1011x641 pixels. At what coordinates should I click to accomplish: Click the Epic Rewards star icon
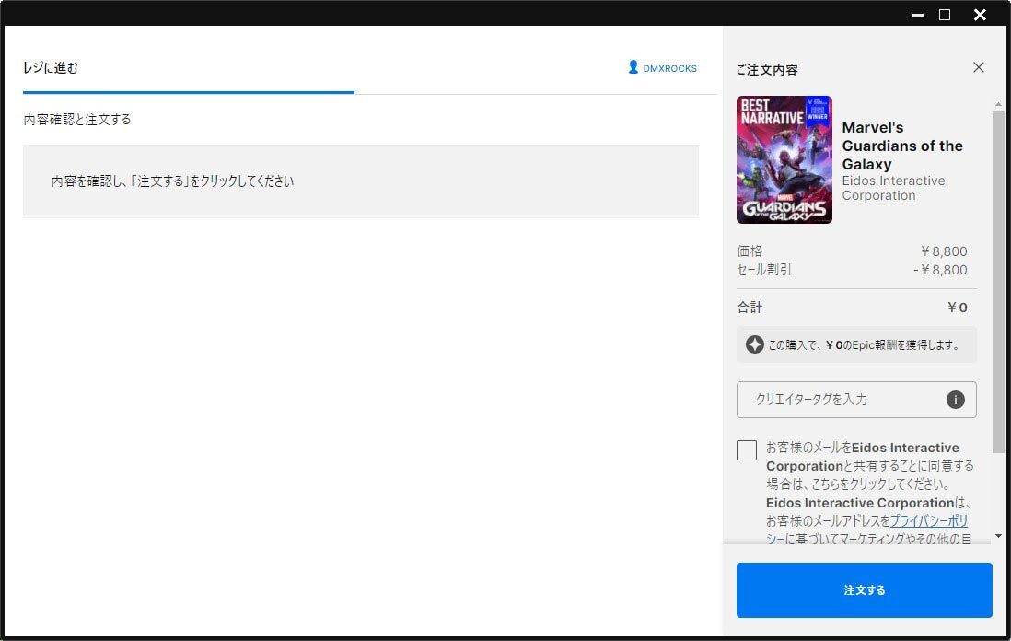tap(754, 345)
